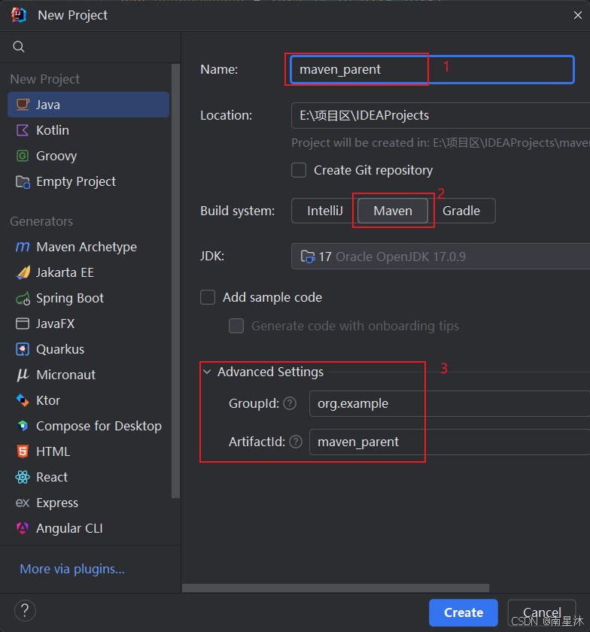Select Micronaut generator label

tap(65, 375)
